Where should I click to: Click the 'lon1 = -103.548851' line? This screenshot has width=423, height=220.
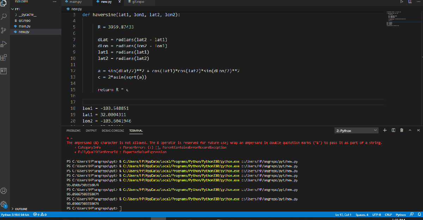pos(105,108)
